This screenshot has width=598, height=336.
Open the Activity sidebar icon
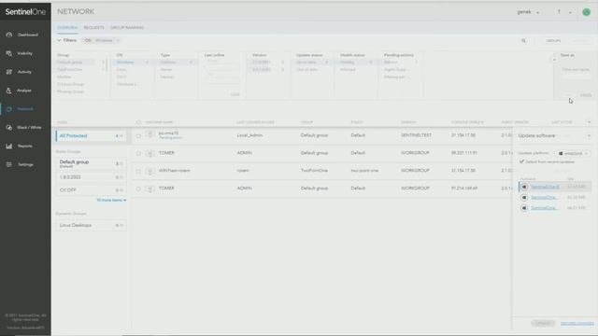(x=9, y=72)
